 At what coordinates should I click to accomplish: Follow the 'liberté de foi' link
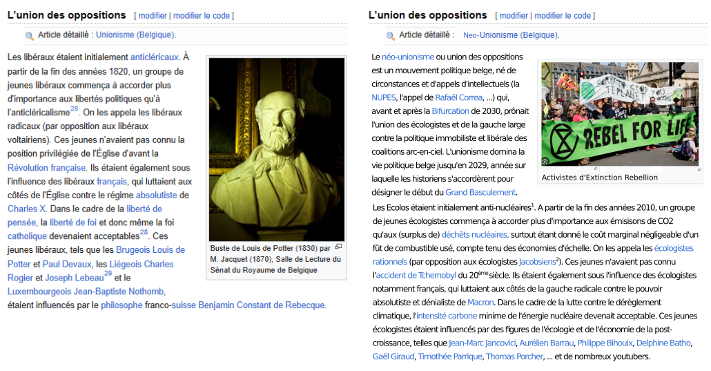pos(73,222)
